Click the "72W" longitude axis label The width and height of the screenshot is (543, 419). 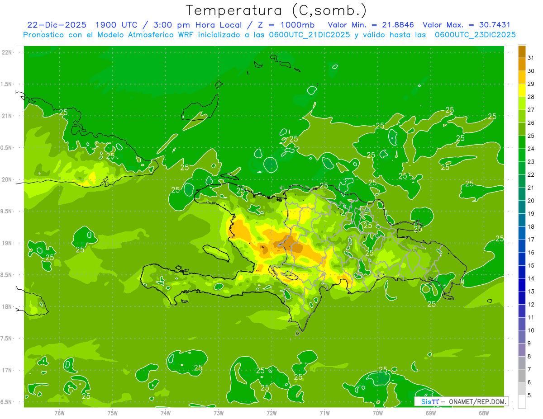[271, 413]
